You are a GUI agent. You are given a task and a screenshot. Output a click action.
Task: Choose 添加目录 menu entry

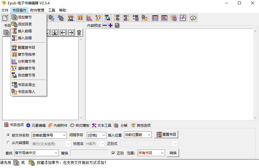(x=29, y=24)
